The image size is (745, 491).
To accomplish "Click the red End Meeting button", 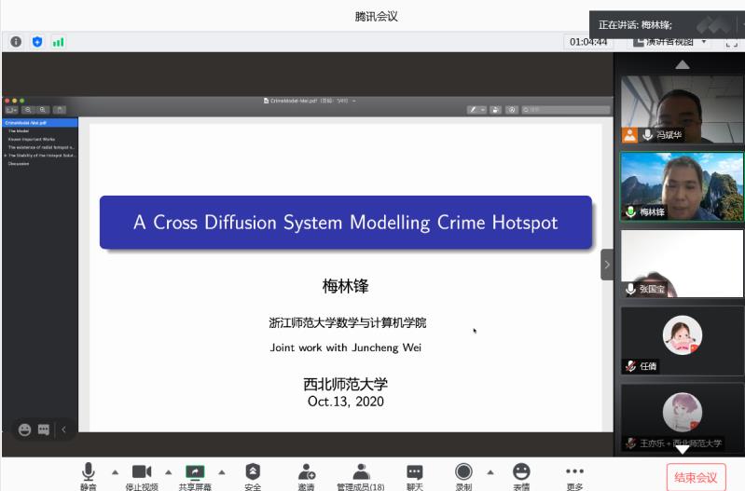I will (696, 477).
